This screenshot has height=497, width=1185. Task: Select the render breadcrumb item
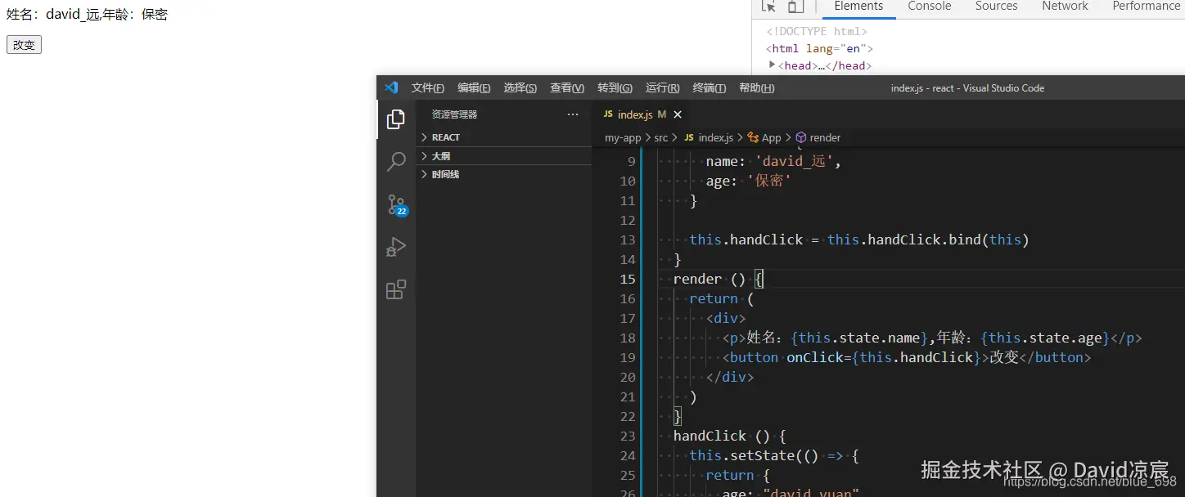click(818, 137)
